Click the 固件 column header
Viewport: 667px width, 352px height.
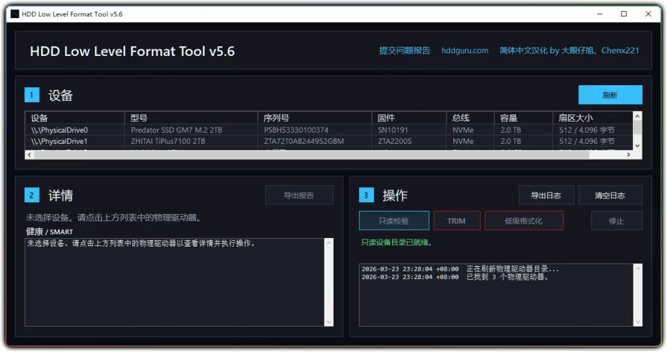[409, 118]
